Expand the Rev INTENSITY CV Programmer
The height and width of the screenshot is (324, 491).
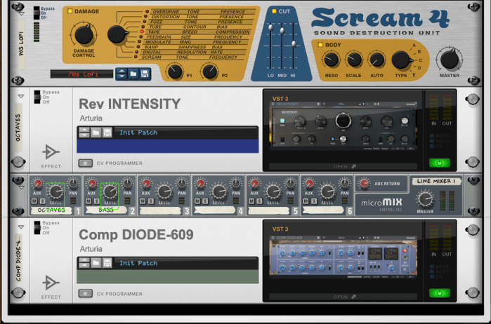(x=85, y=163)
